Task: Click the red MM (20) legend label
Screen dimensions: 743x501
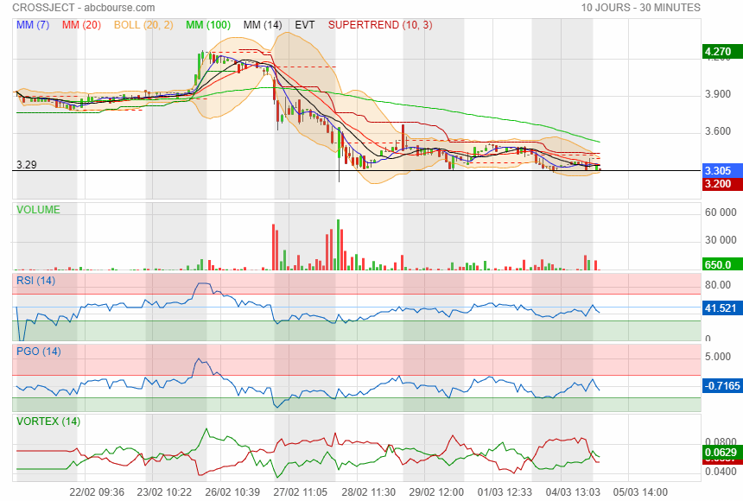Action: 81,25
